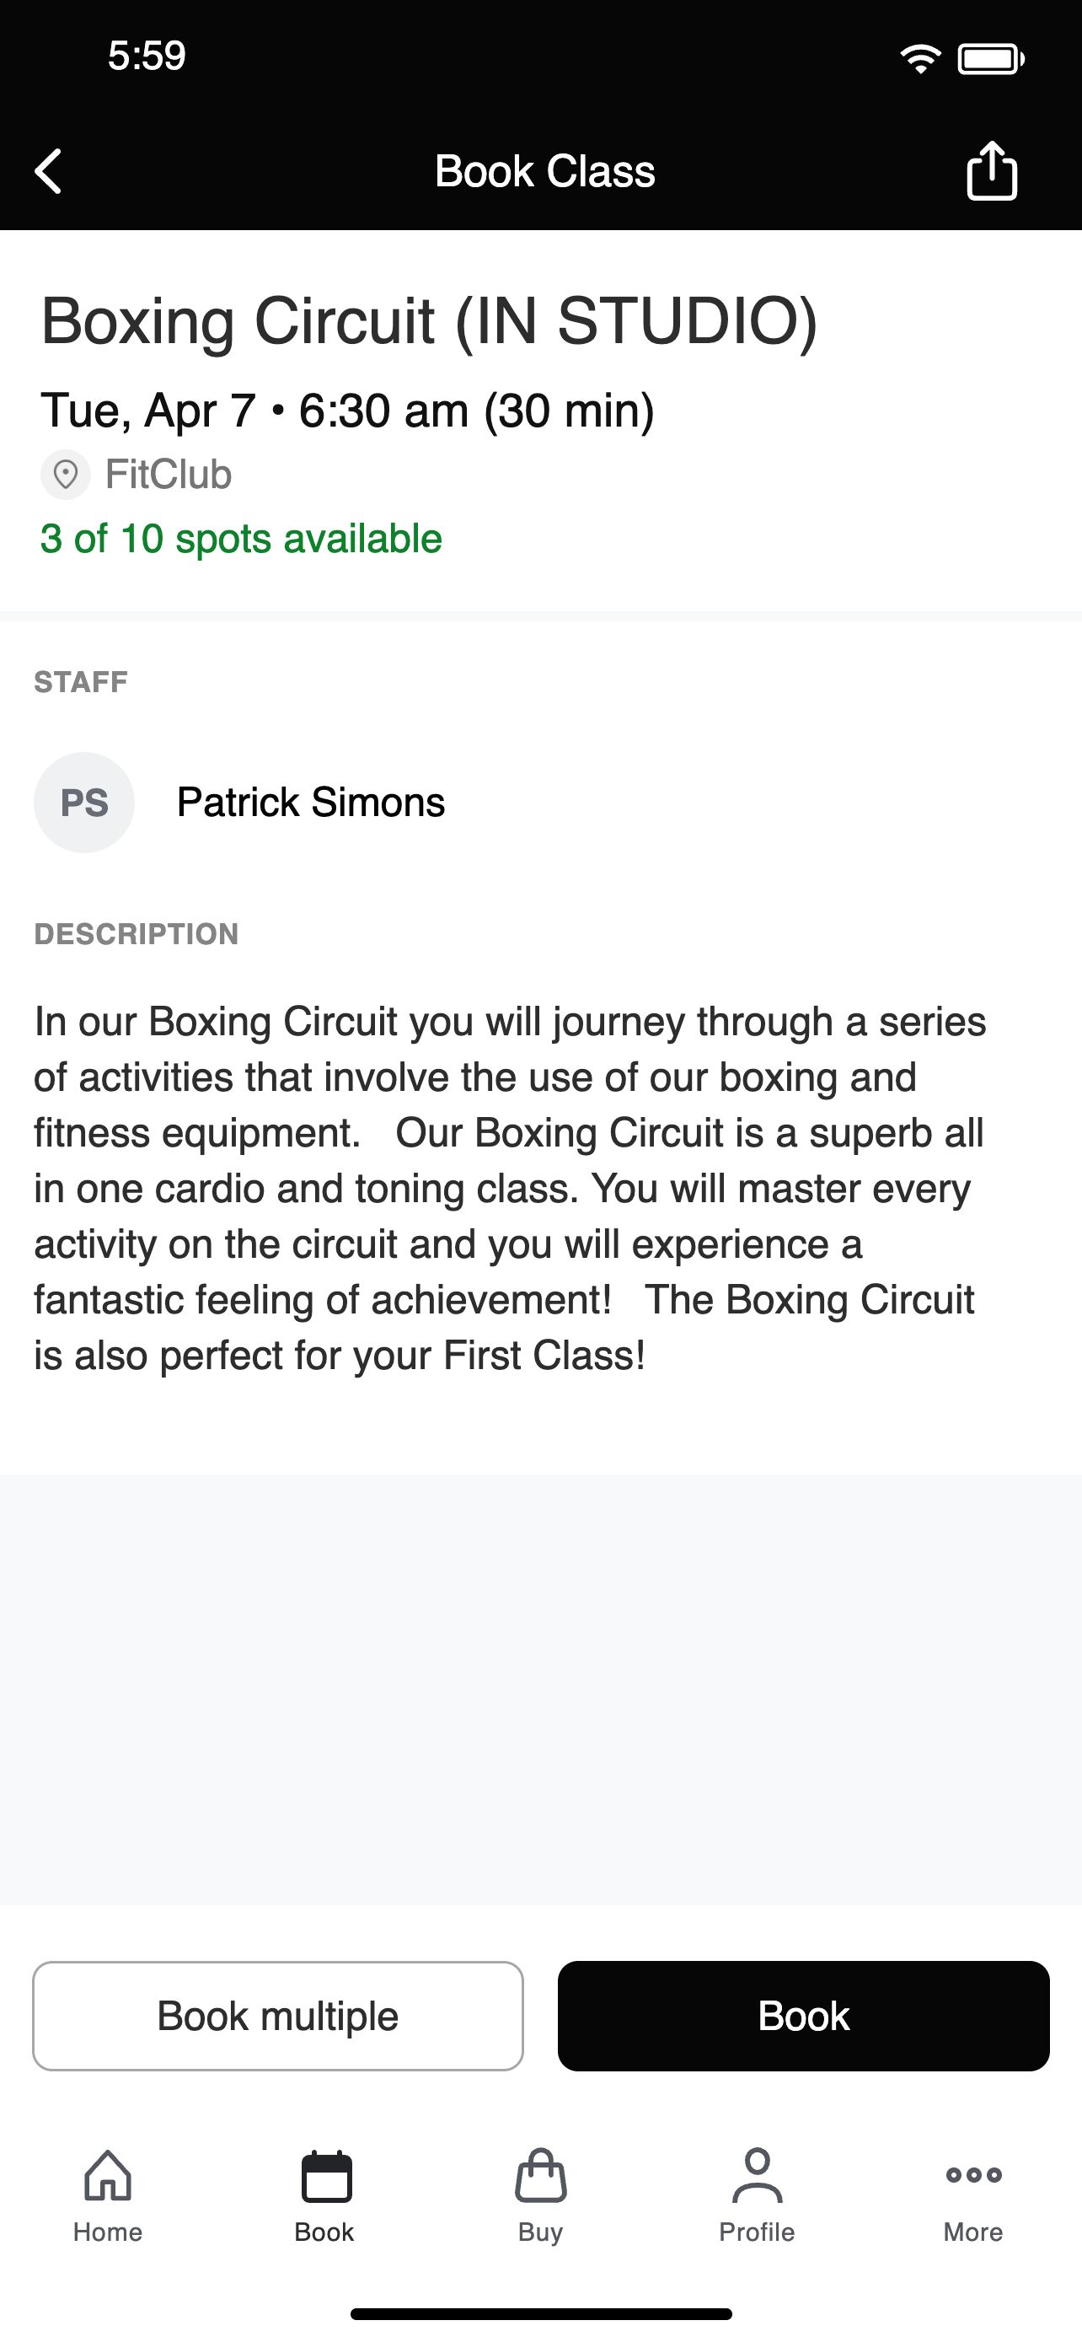Image resolution: width=1082 pixels, height=2342 pixels.
Task: Tap the location pin icon
Action: 66,475
